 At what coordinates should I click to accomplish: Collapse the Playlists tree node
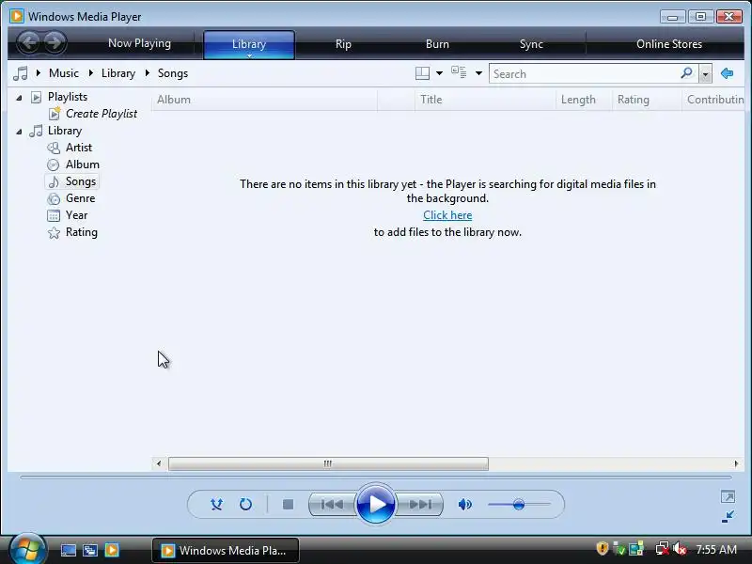point(19,98)
